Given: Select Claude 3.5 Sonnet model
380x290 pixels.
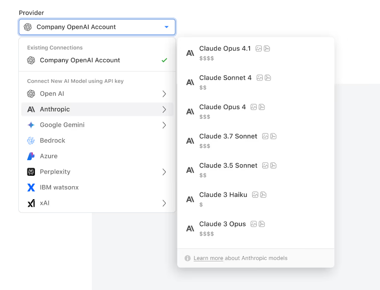Looking at the screenshot, I should (256, 170).
